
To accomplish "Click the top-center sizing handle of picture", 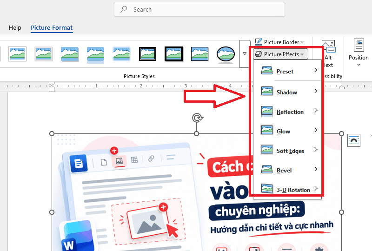I will coord(196,133).
